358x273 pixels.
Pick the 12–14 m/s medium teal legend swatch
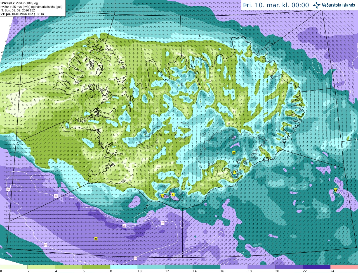[179, 267]
